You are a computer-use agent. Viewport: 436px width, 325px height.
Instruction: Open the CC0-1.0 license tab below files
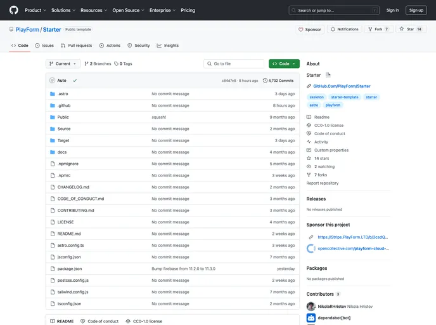coord(144,321)
